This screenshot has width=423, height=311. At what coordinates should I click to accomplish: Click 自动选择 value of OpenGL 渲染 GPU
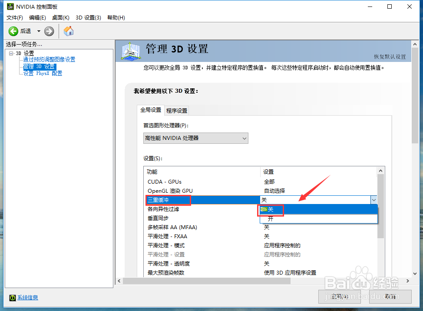[274, 191]
